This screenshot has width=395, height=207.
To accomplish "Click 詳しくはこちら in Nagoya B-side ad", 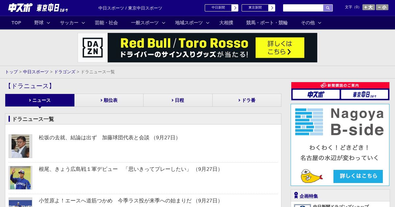I will (x=358, y=176).
